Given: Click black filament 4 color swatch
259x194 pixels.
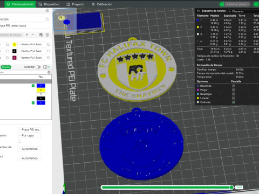Looking at the screenshot, I should pyautogui.click(x=15, y=51).
